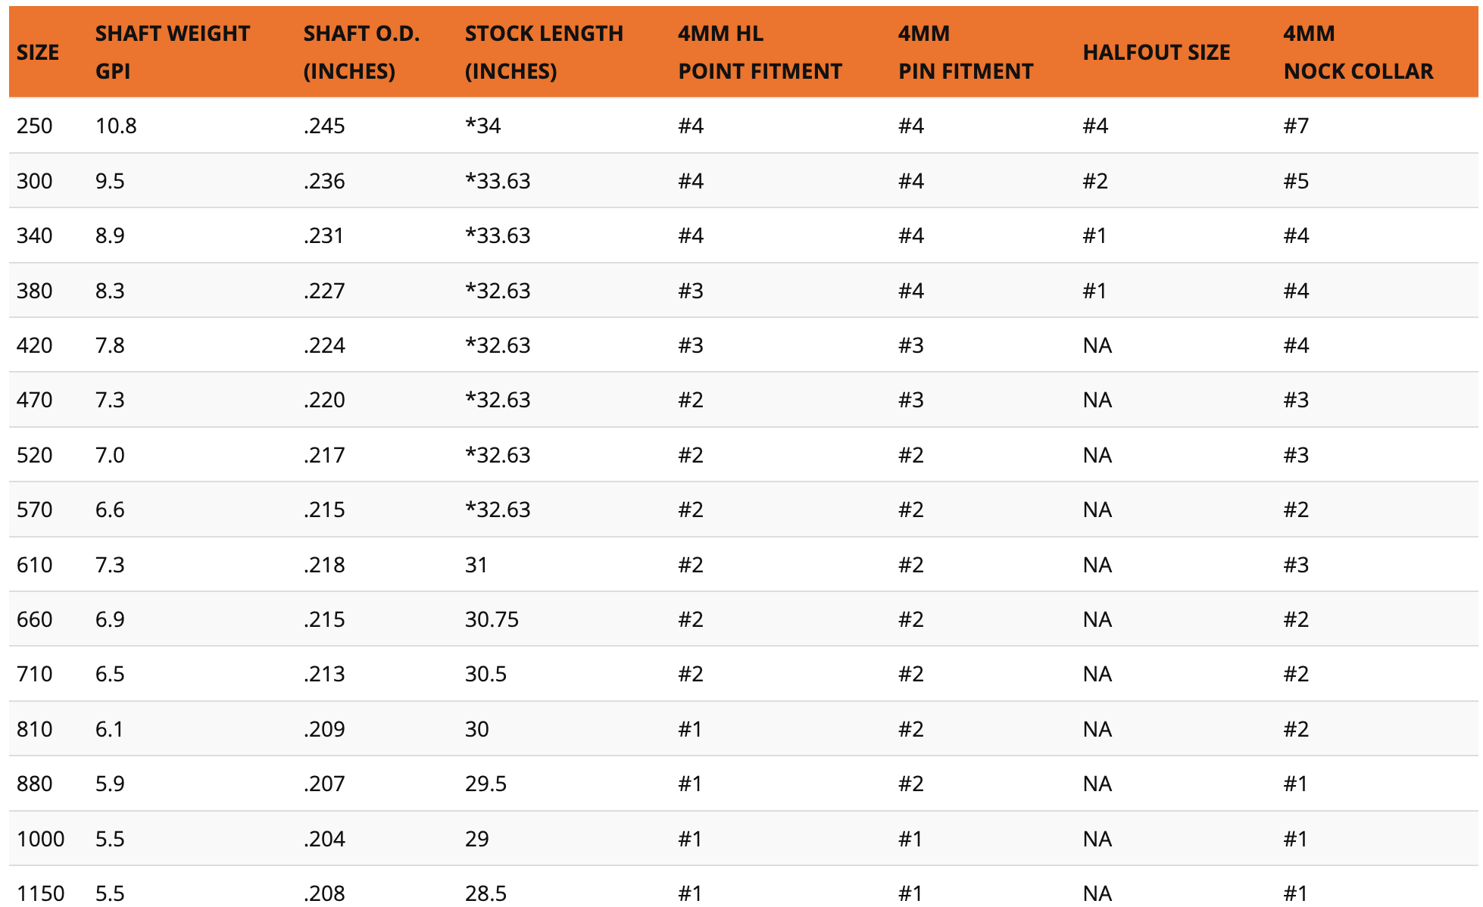Image resolution: width=1483 pixels, height=907 pixels.
Task: Click the HALFOUT SIZE column header
Action: (1157, 52)
